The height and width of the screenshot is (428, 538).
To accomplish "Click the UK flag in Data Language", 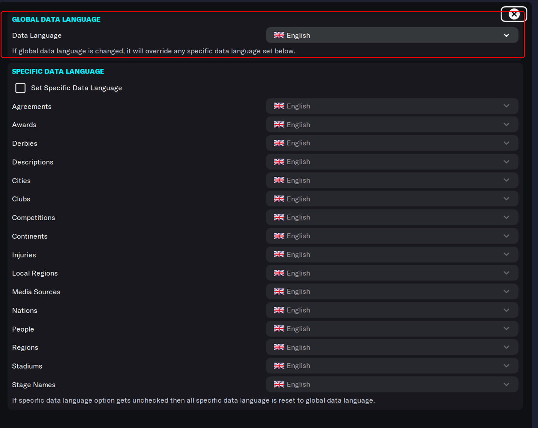I will click(279, 35).
